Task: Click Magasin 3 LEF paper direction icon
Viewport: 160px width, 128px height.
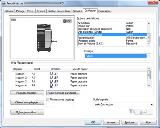Action: click(x=52, y=81)
